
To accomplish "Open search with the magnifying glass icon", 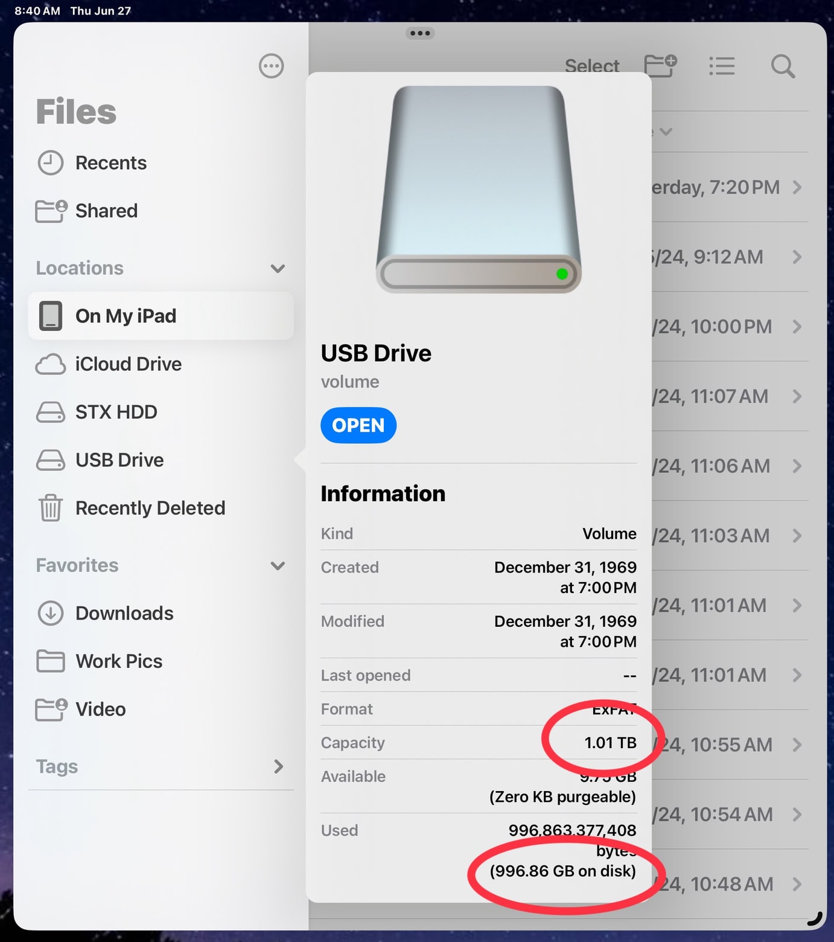I will coord(783,66).
